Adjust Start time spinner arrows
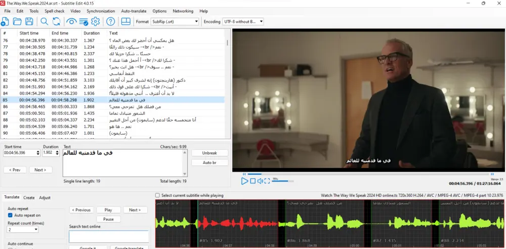This screenshot has width=506, height=249. coord(38,153)
